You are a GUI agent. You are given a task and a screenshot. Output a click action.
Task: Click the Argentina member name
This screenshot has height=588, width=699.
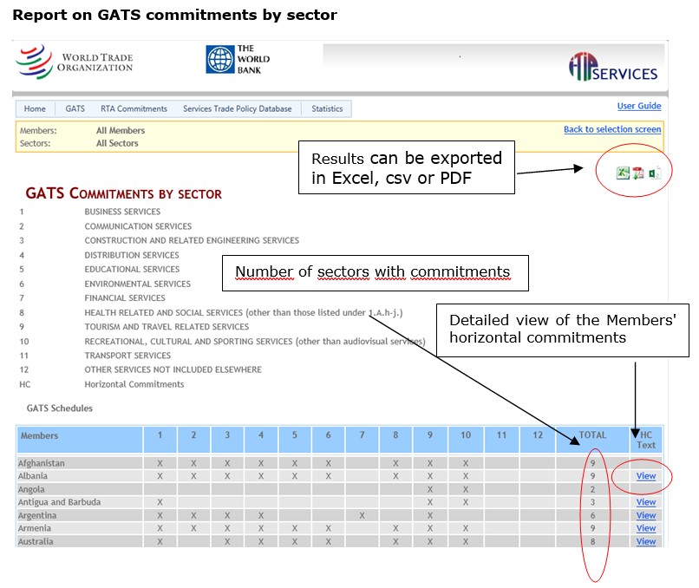(37, 516)
